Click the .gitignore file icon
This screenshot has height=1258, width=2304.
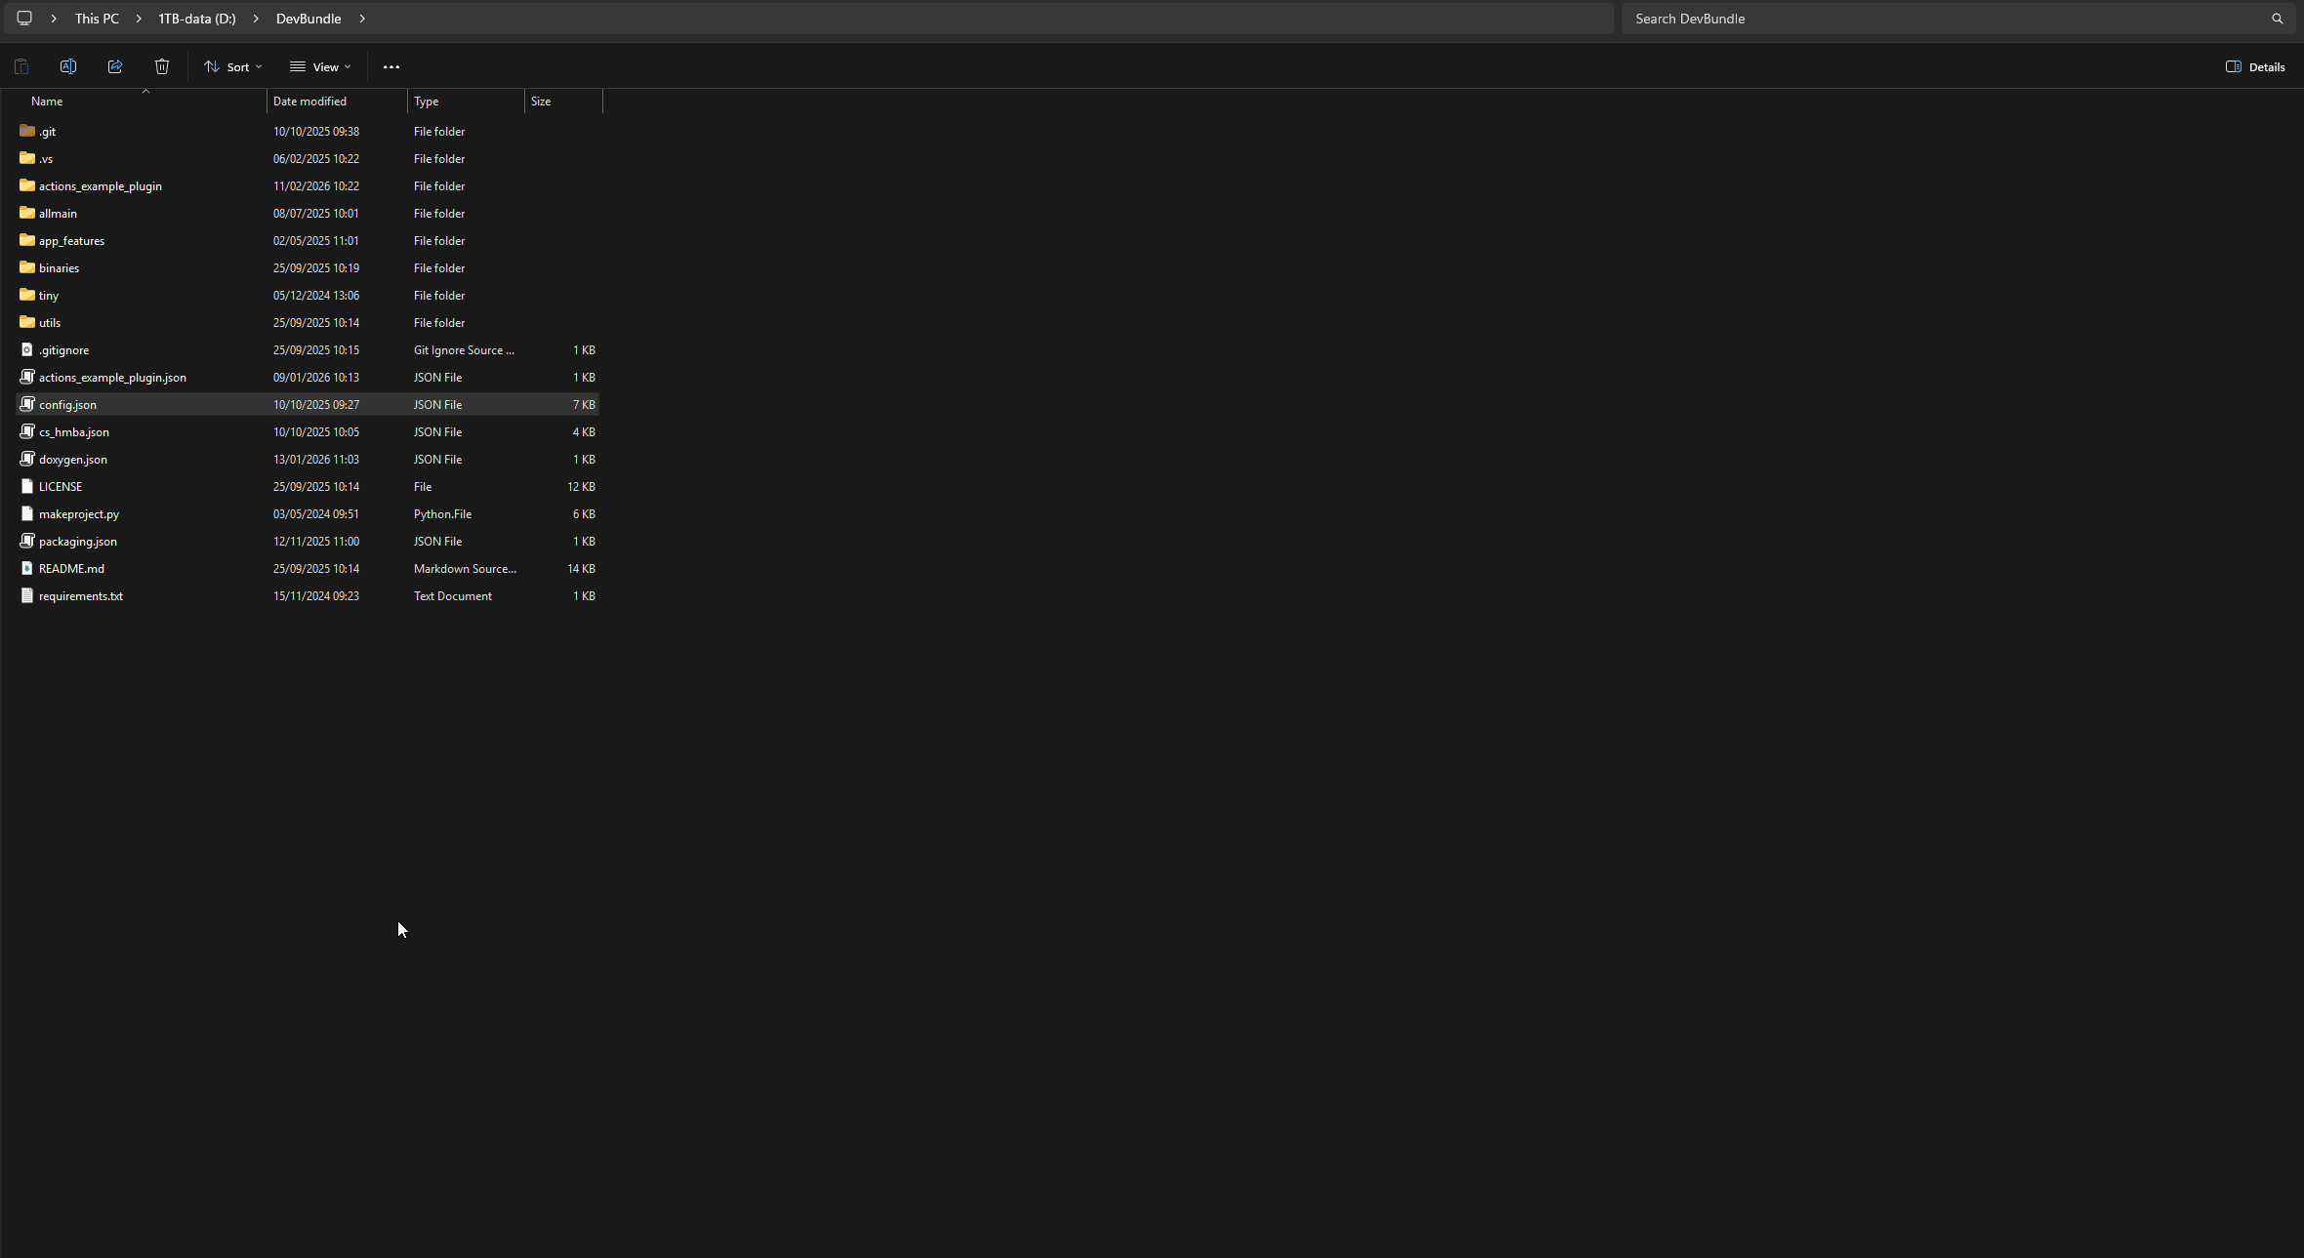tap(27, 349)
